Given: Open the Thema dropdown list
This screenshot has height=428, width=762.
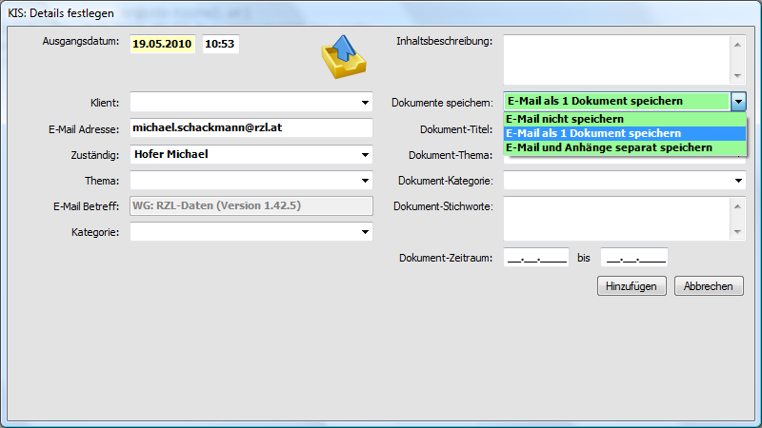Looking at the screenshot, I should (x=365, y=180).
